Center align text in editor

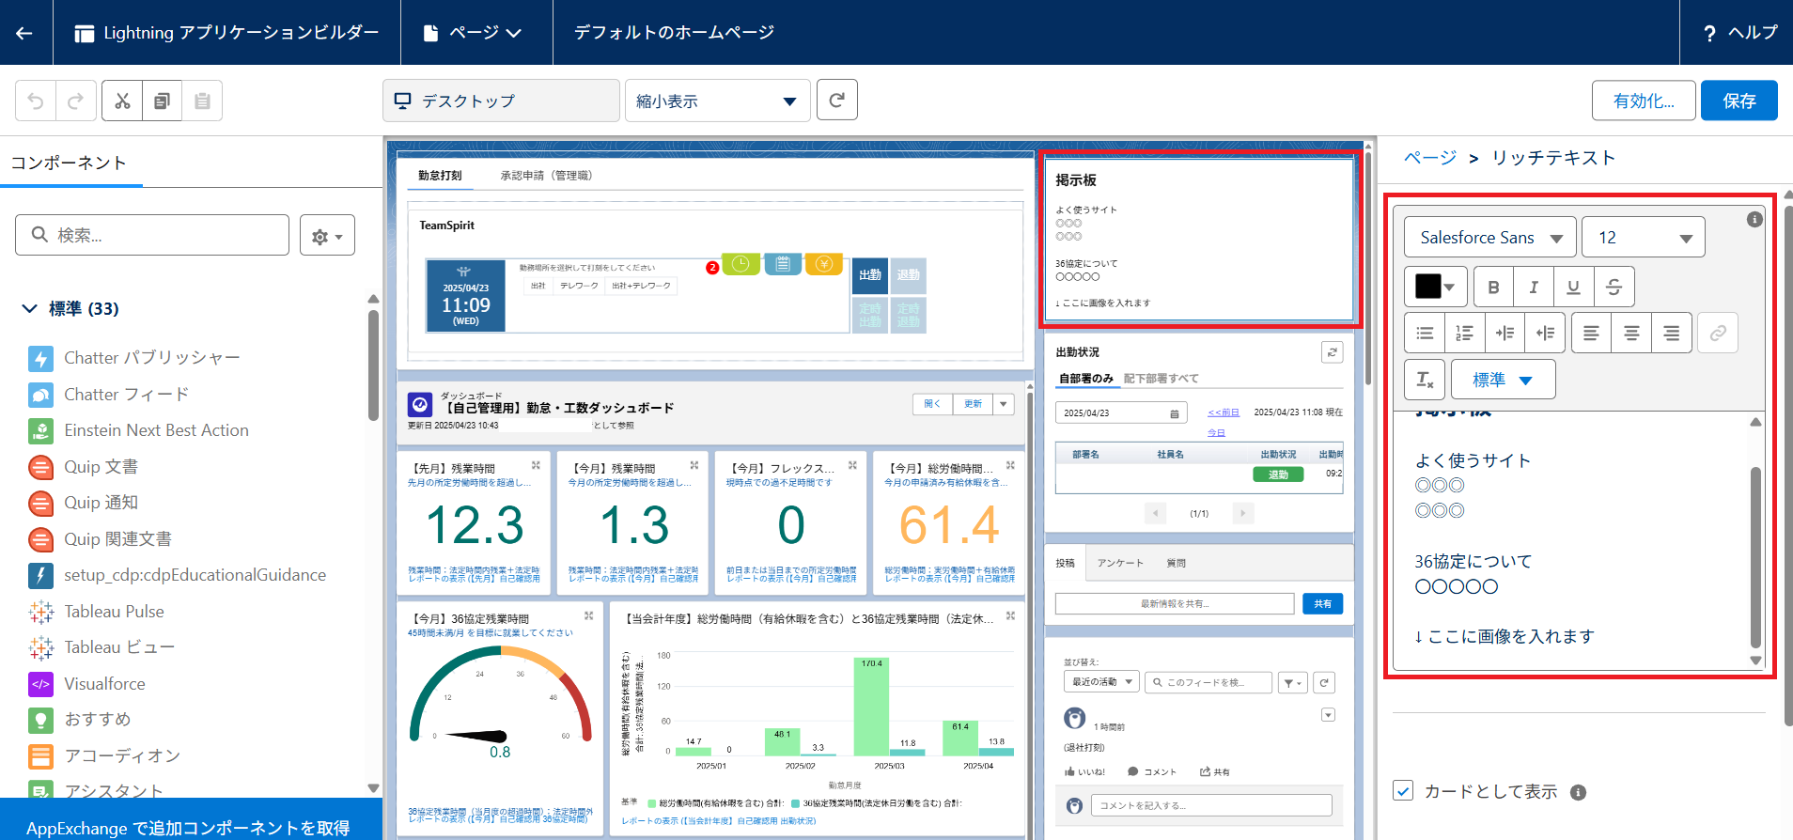[1631, 333]
